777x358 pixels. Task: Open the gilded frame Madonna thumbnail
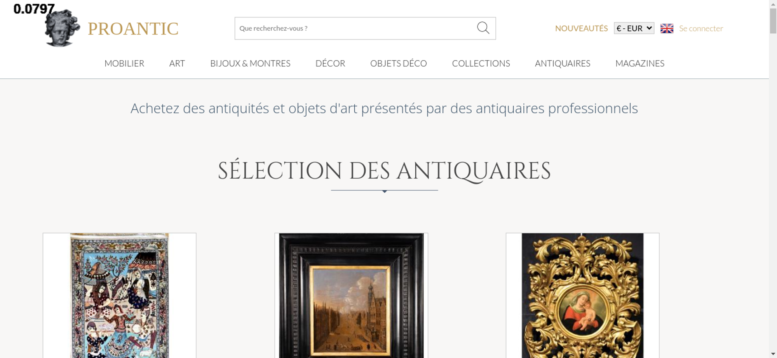[582, 296]
